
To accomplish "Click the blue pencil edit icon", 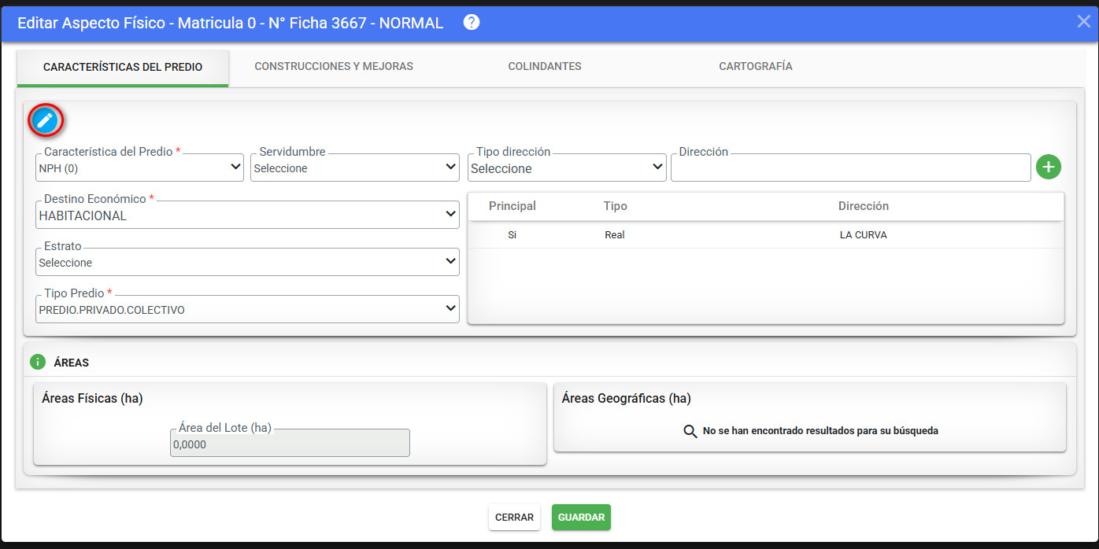I will coord(46,120).
